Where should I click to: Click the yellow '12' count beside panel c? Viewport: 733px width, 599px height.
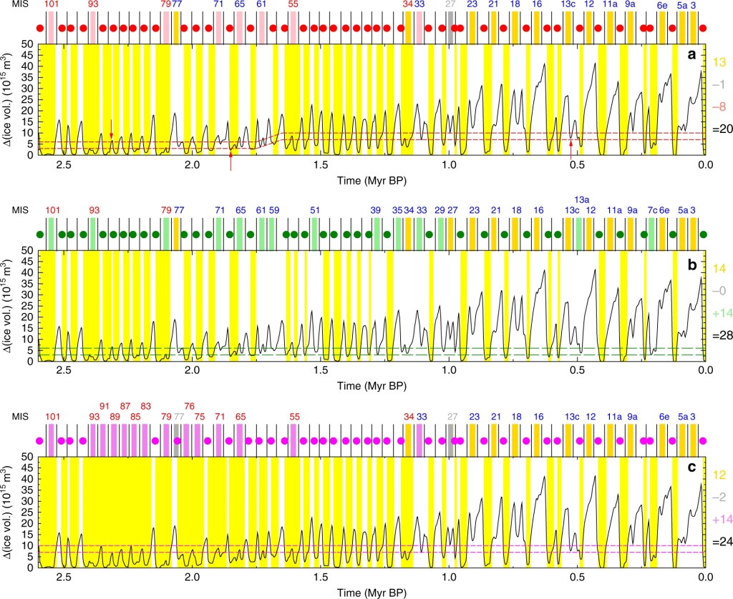coord(721,475)
